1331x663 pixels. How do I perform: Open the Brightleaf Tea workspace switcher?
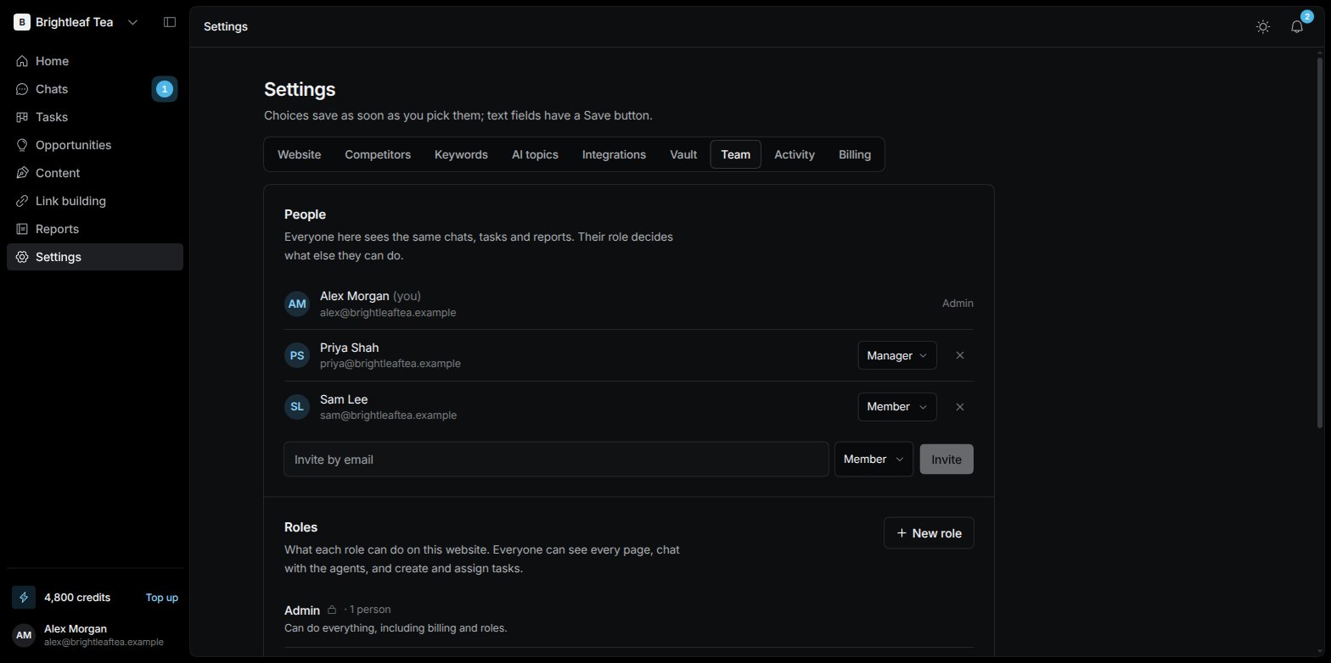pos(76,22)
